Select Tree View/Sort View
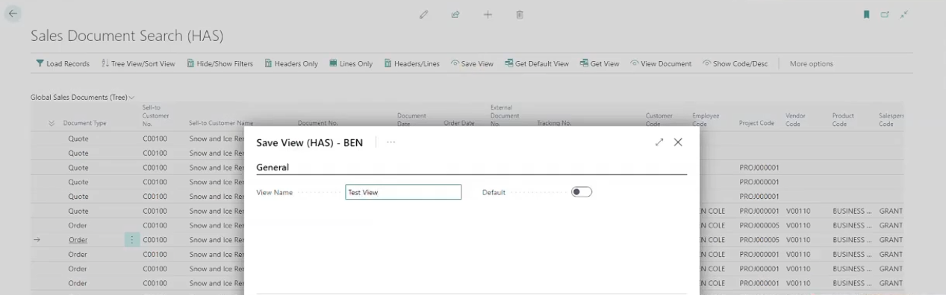 coord(138,64)
